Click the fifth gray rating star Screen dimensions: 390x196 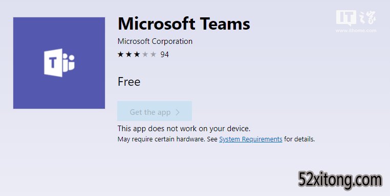(153, 54)
